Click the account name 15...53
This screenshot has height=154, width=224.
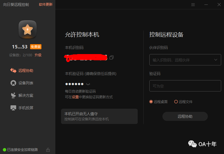pyautogui.click(x=20, y=47)
